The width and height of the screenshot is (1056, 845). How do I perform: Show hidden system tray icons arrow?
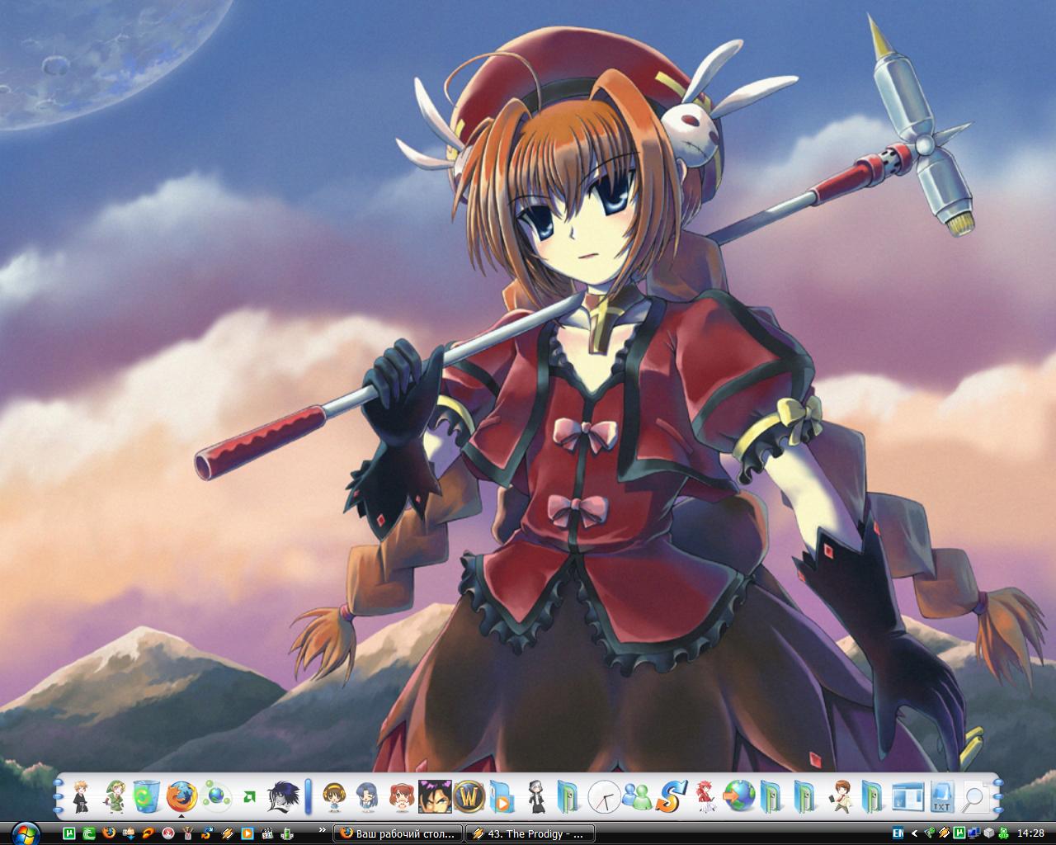(915, 833)
